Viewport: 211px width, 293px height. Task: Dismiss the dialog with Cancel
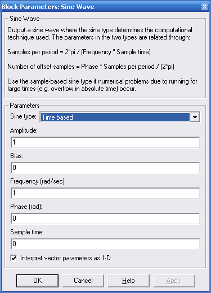83,281
